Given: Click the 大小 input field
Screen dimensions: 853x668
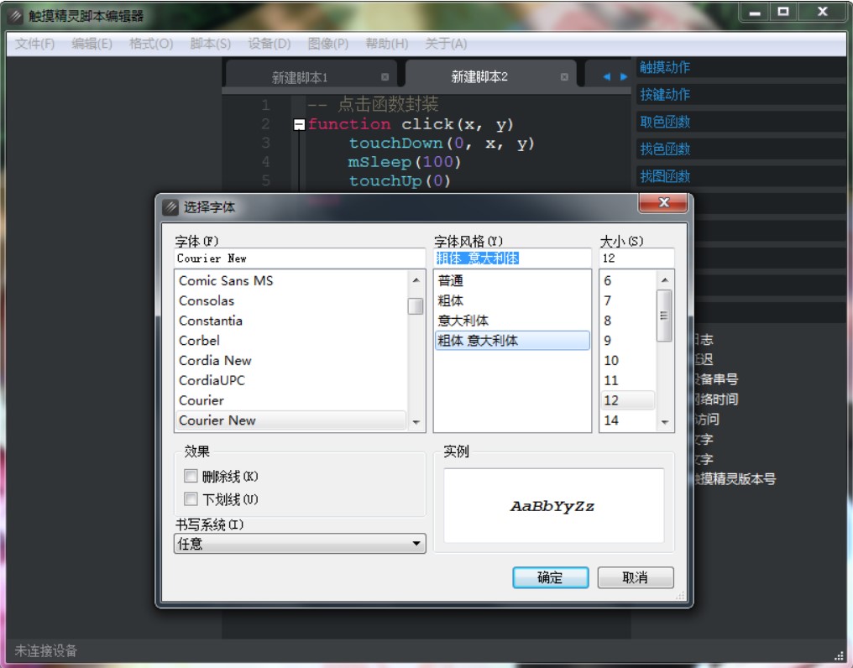Looking at the screenshot, I should (x=636, y=258).
